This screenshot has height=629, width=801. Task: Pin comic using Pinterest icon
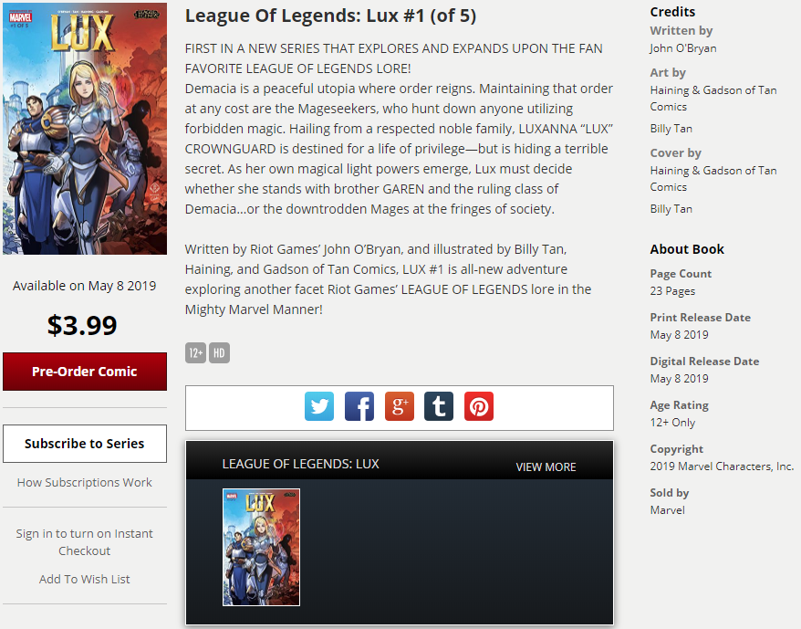tap(479, 406)
